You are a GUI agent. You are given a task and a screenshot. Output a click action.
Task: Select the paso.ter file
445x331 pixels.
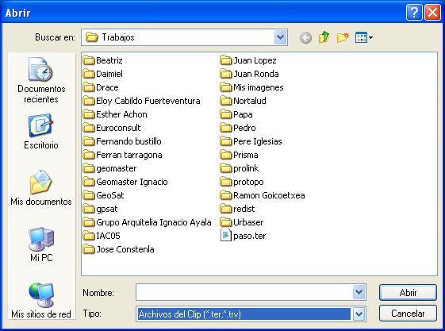[x=244, y=236]
